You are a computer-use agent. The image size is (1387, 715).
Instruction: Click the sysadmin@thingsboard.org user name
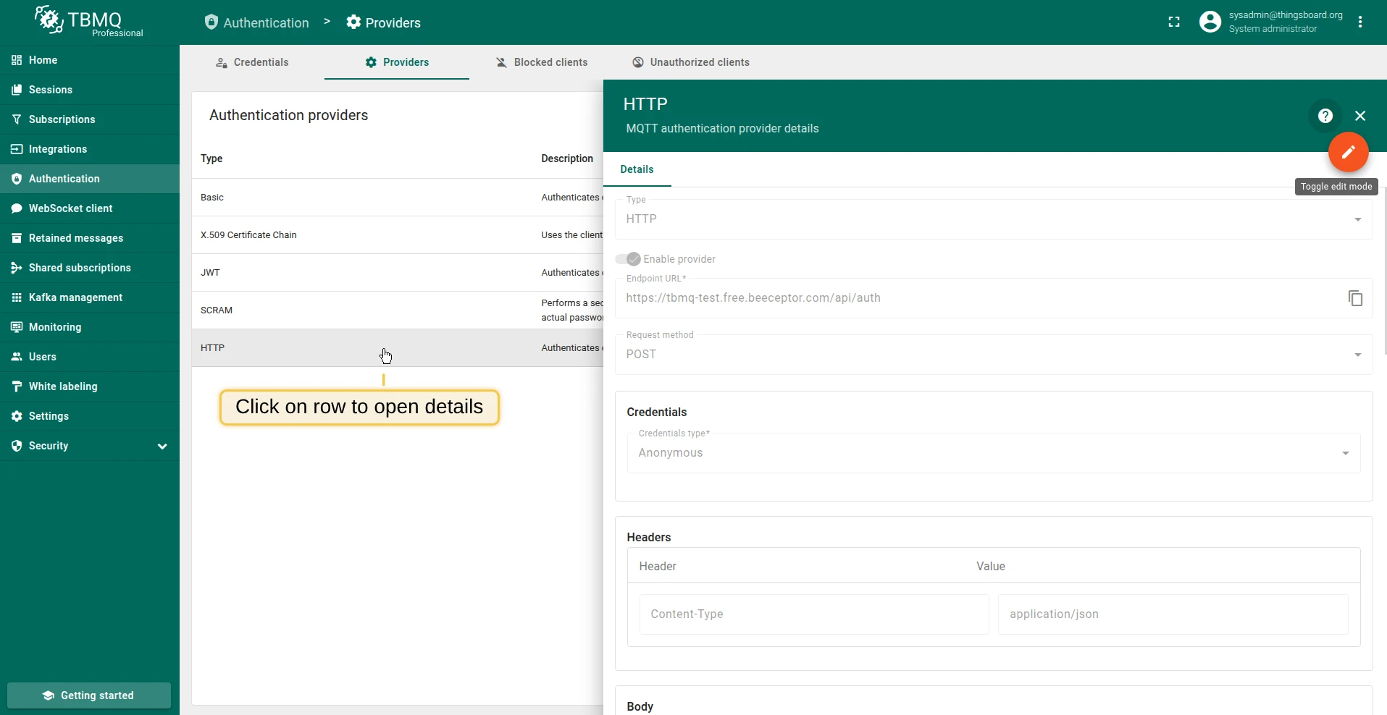(1286, 15)
